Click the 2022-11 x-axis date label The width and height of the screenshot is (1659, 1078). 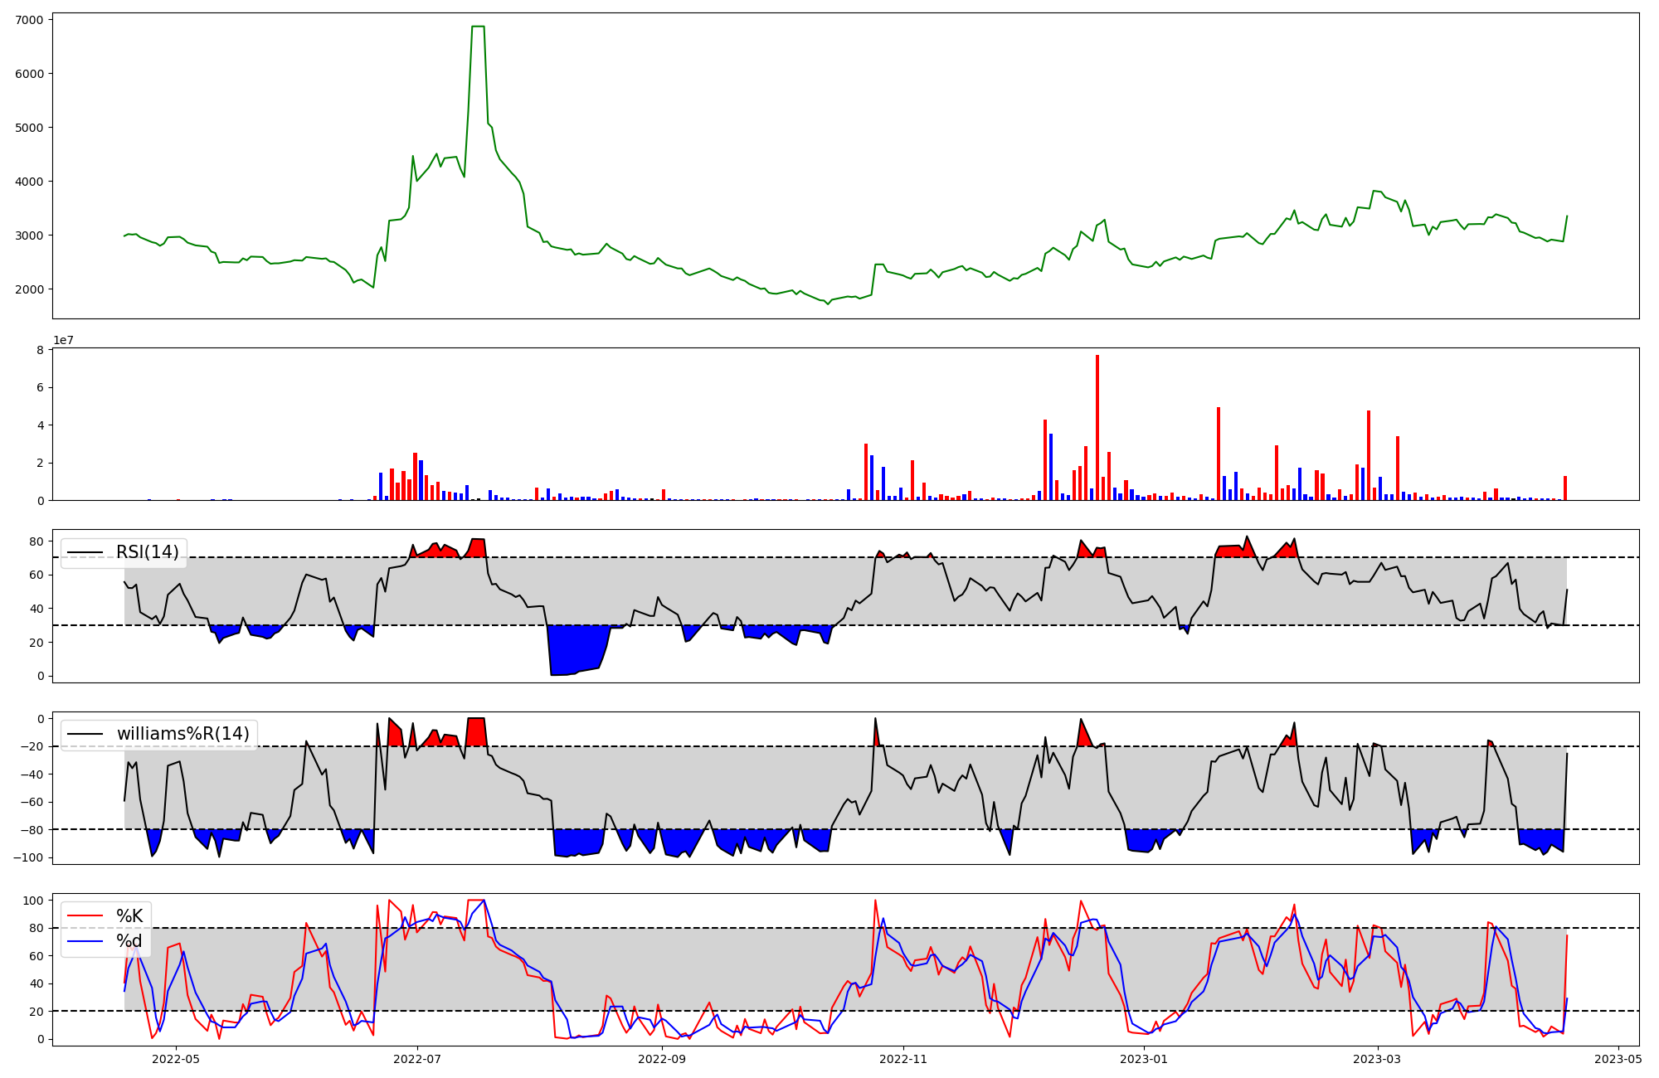coord(902,1059)
